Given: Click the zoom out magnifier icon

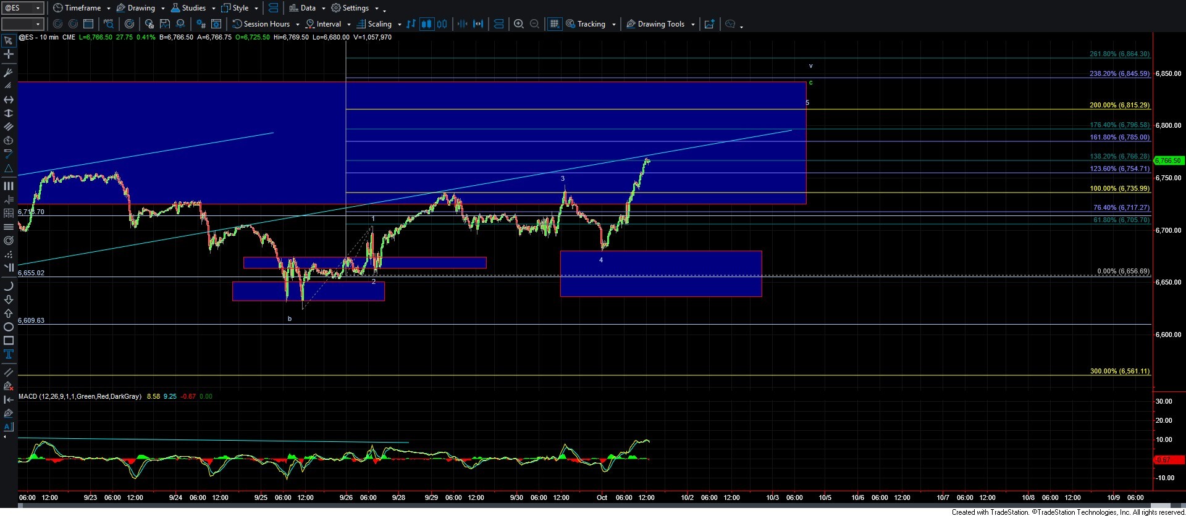Looking at the screenshot, I should (x=535, y=24).
